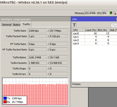Click the FP Rx Rate field

pyautogui.click(x=59, y=44)
